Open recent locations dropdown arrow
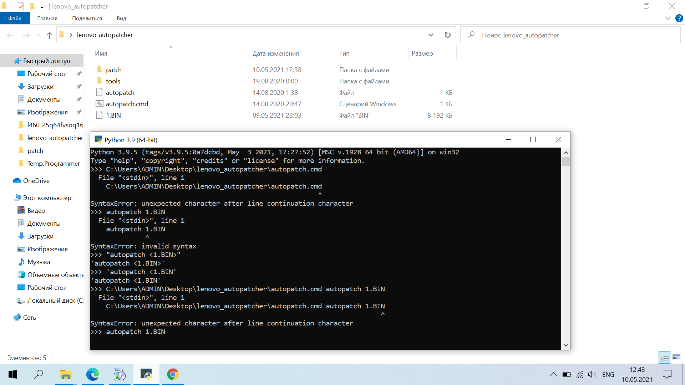Image resolution: width=685 pixels, height=385 pixels. [39, 35]
